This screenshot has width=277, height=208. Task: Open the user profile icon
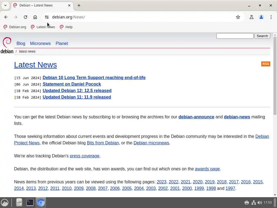[x=261, y=17]
